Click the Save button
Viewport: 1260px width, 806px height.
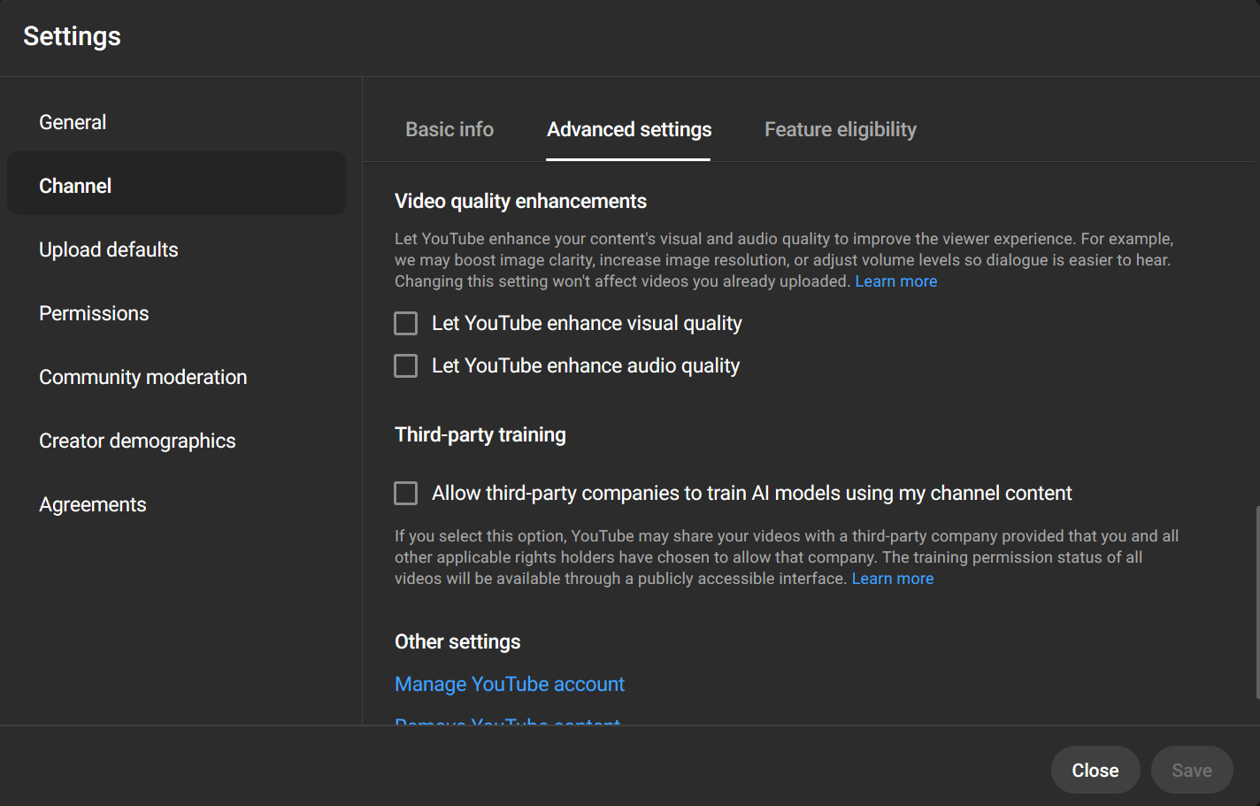[1191, 771]
